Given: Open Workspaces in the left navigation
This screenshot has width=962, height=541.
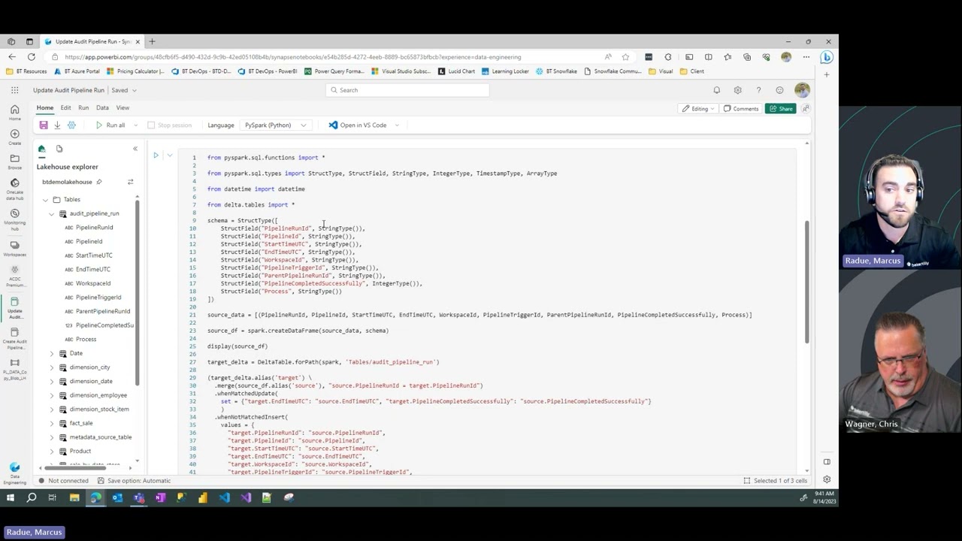Looking at the screenshot, I should (x=14, y=248).
